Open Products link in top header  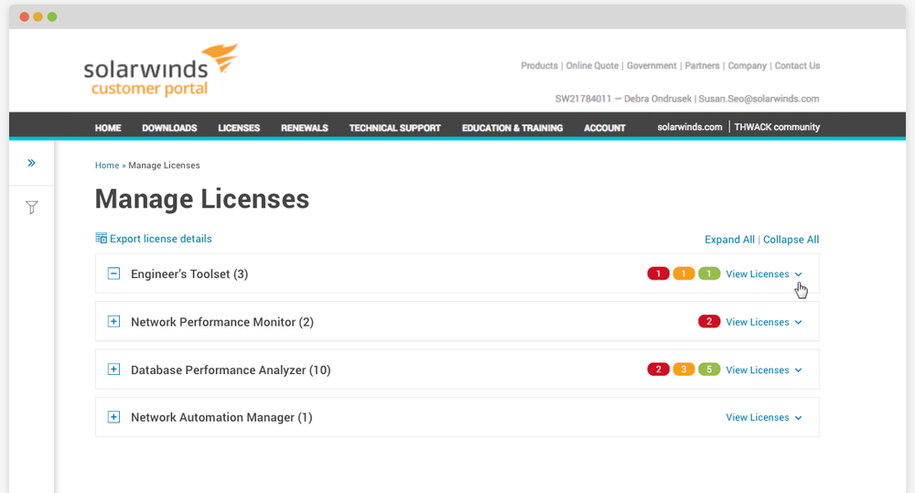tap(539, 65)
